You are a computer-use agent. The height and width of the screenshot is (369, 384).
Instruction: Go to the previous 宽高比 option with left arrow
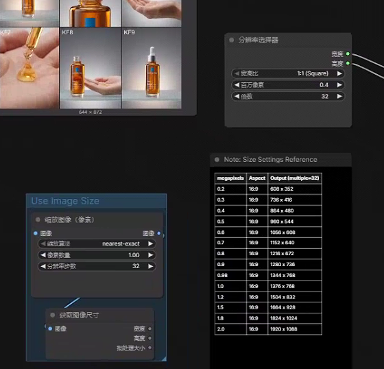pos(237,73)
